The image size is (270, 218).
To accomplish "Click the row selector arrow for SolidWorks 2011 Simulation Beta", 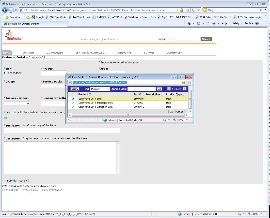I will pyautogui.click(x=73, y=107).
